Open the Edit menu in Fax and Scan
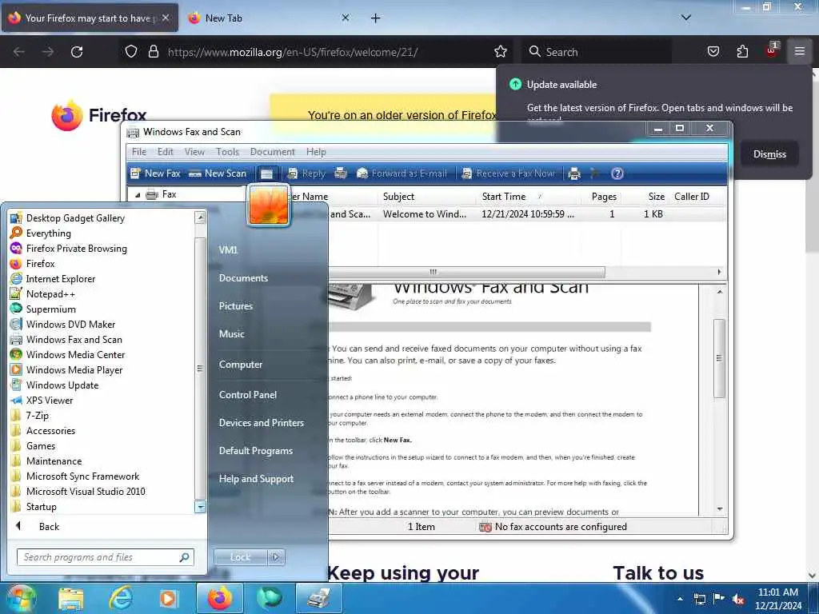 click(165, 152)
